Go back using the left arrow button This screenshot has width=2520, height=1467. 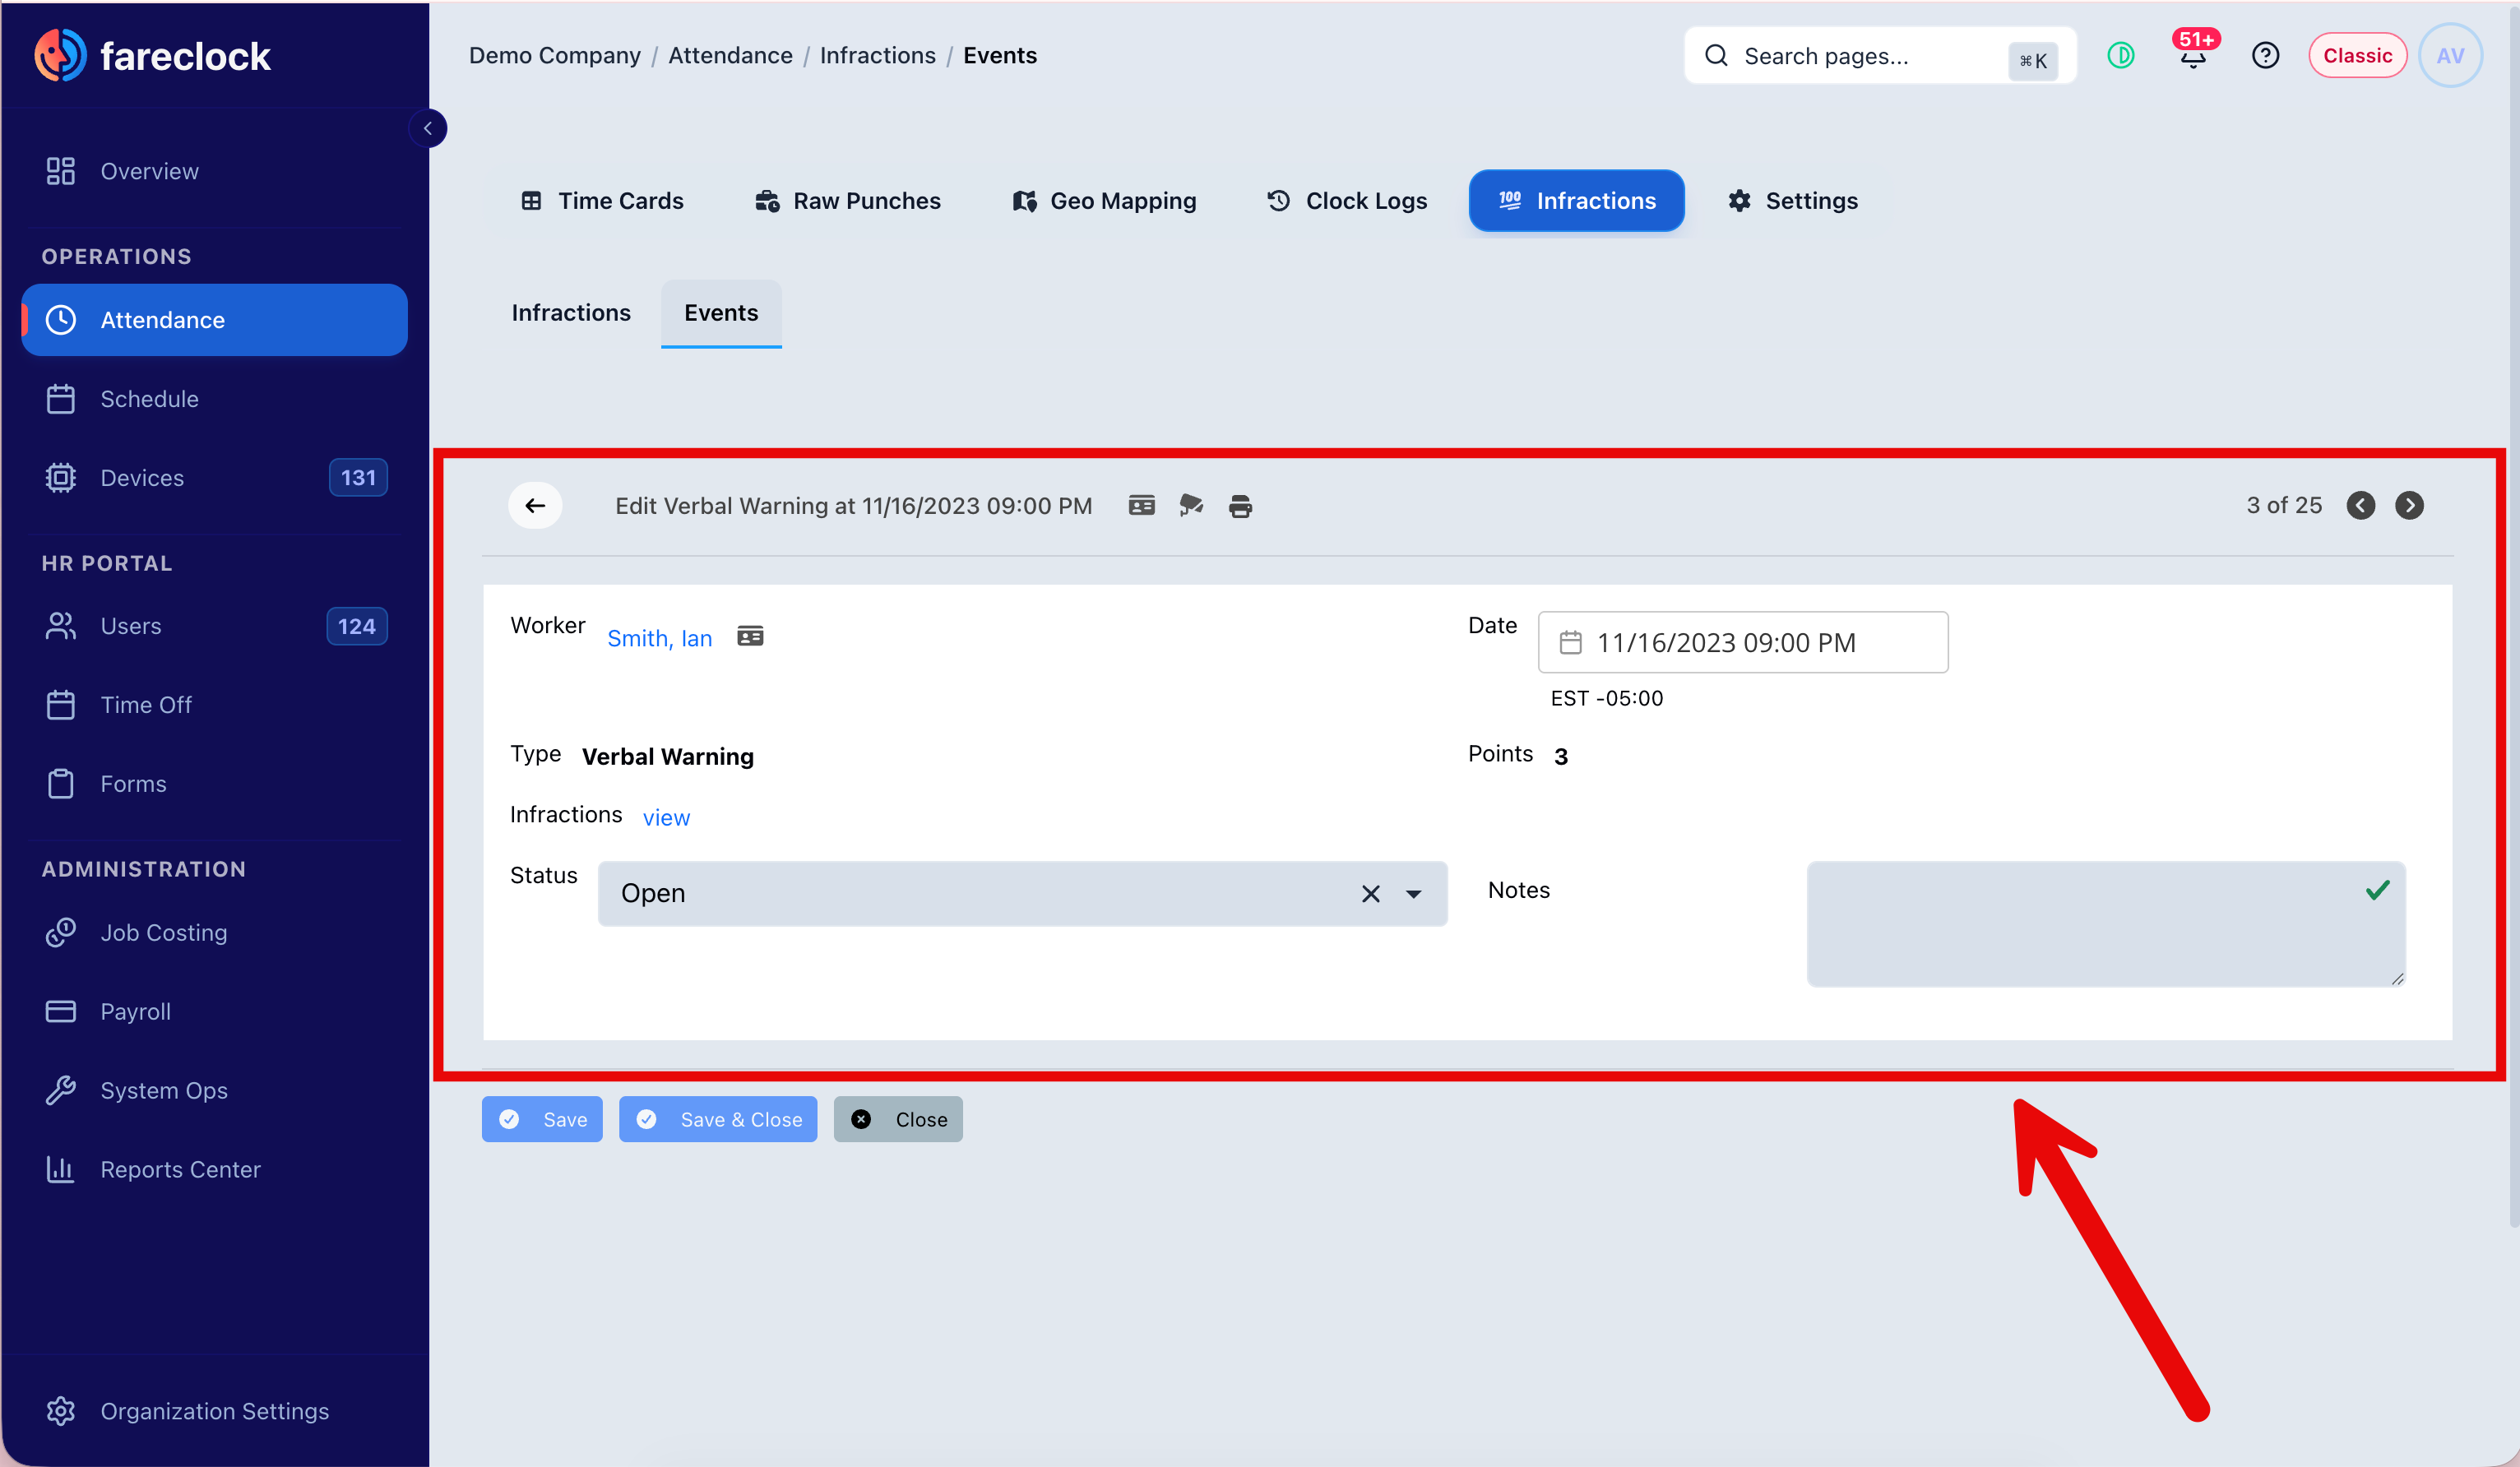(x=535, y=505)
